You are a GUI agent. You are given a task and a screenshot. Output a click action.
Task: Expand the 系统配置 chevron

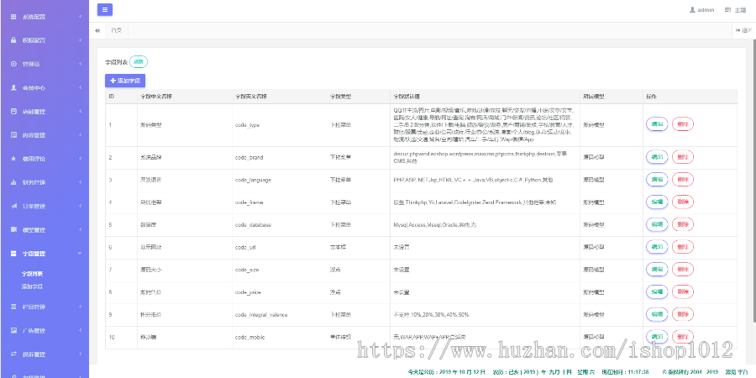click(81, 17)
